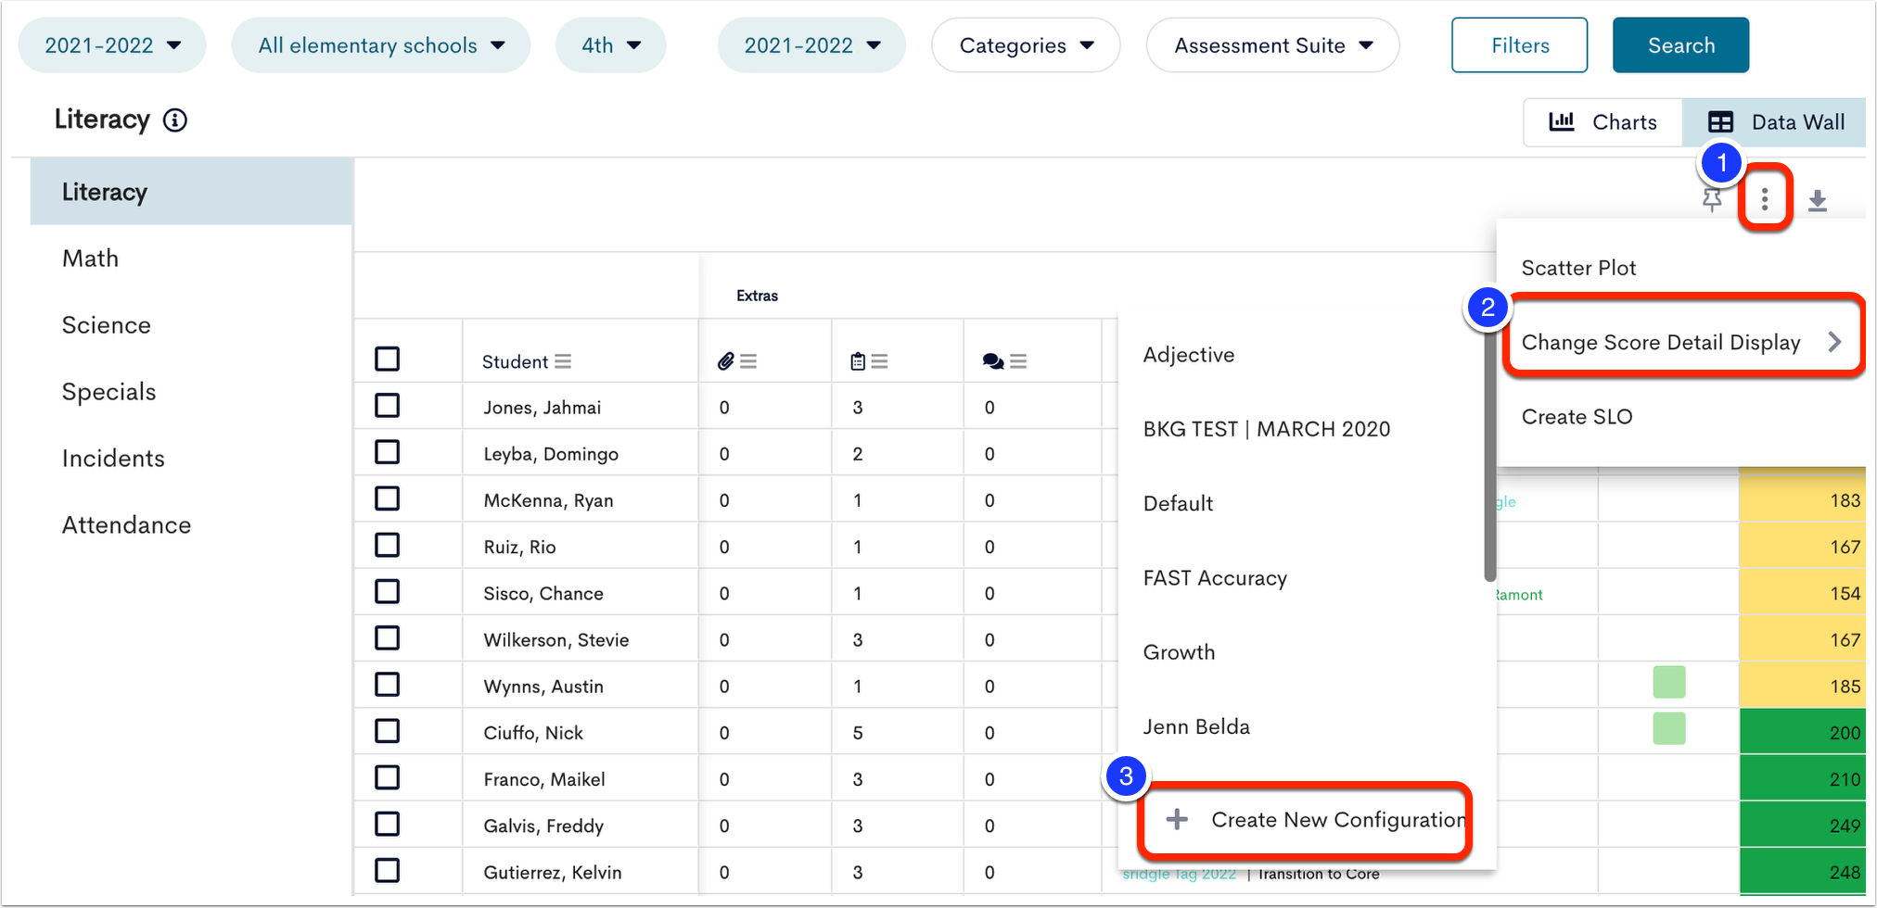Check the box for Leyba, Domingo
Viewport: 1877px width, 908px height.
388,452
